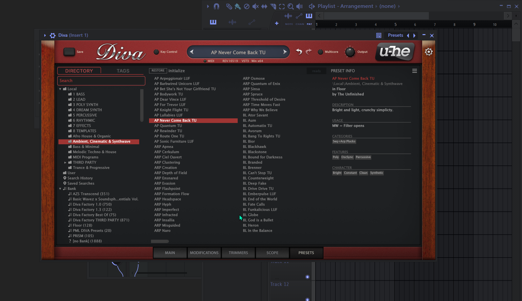The height and width of the screenshot is (301, 522).
Task: Collapse the Local folder tree
Action: tap(60, 89)
